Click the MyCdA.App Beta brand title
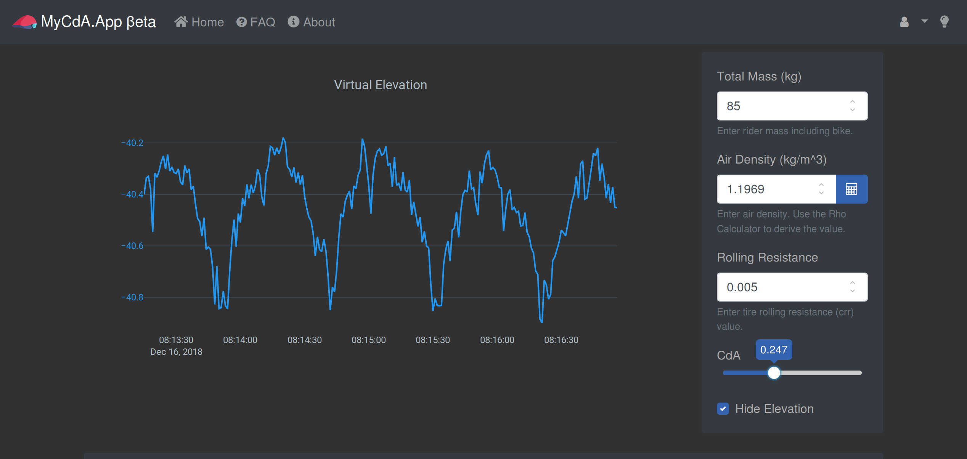Viewport: 967px width, 459px height. [x=98, y=22]
